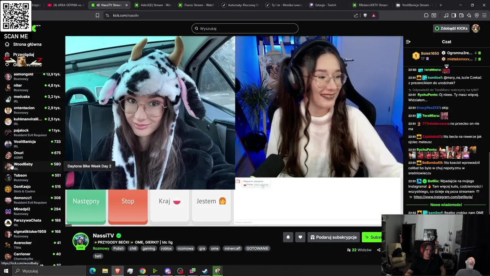The image size is (490, 276).
Task: Switch to the RRoberciKKTV Stream tab
Action: (x=371, y=5)
